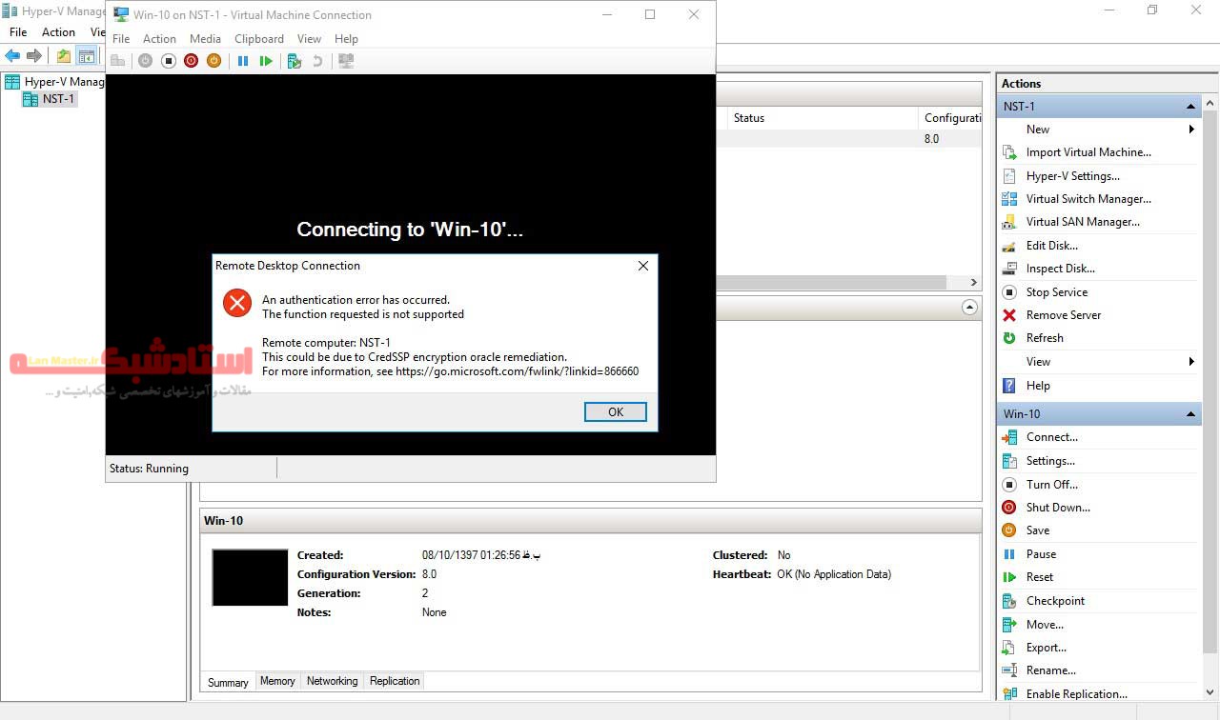Click Checkpoint in the Win-10 actions
Viewport: 1220px width, 720px height.
pyautogui.click(x=1055, y=601)
